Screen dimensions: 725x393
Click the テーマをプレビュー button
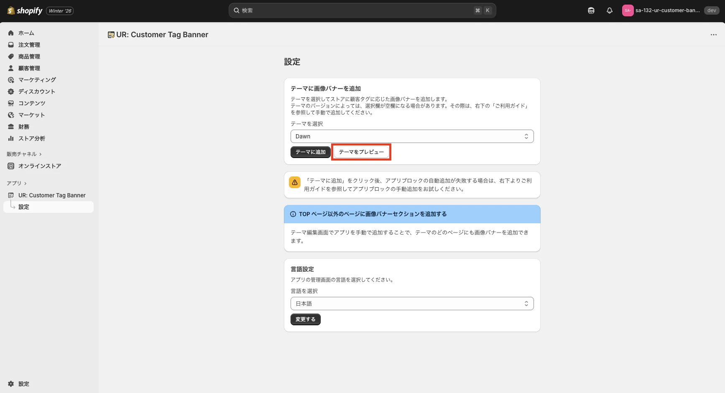[361, 152]
